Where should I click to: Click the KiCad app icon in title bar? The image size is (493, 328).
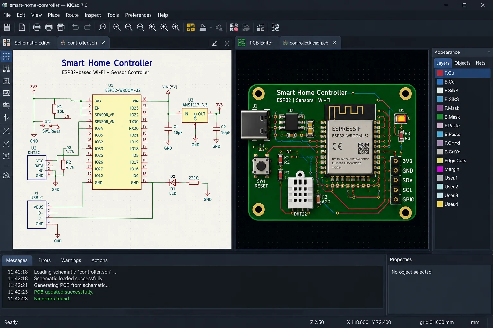click(x=5, y=5)
